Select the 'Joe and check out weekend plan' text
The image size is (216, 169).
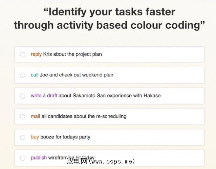(x=76, y=75)
